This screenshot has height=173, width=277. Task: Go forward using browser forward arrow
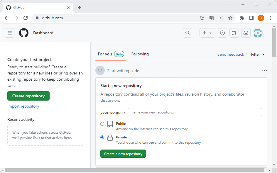pos(16,18)
